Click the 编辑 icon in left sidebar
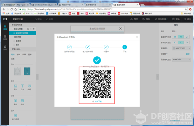 (x=5, y=27)
